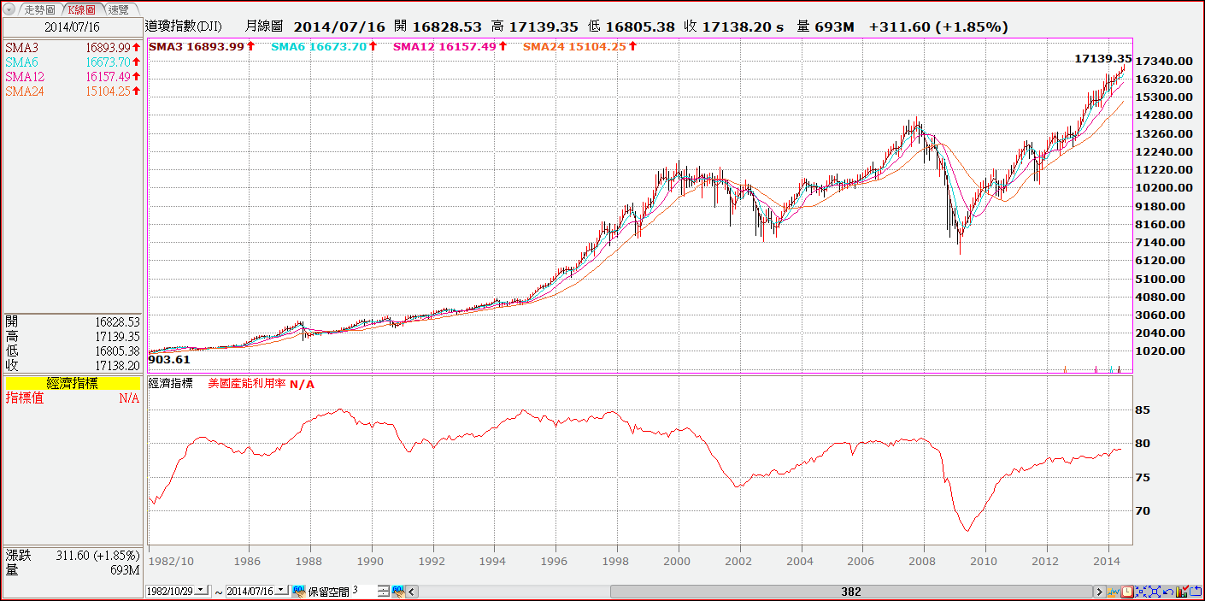The width and height of the screenshot is (1205, 601).
Task: Expand the 1982/10/29 start date dropdown
Action: tap(201, 591)
